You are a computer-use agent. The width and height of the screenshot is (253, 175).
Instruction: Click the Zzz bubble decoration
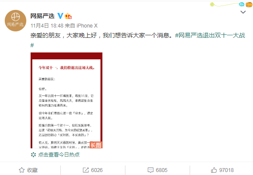pyautogui.click(x=241, y=4)
